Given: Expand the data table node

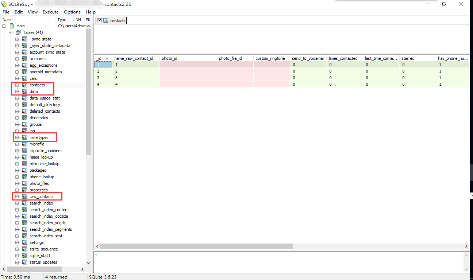Looking at the screenshot, I should click(17, 92).
